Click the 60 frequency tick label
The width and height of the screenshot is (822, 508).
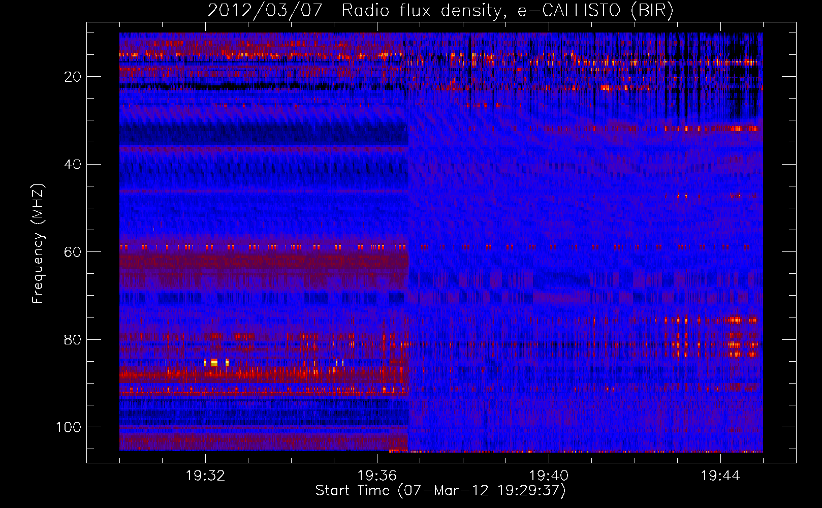point(73,252)
